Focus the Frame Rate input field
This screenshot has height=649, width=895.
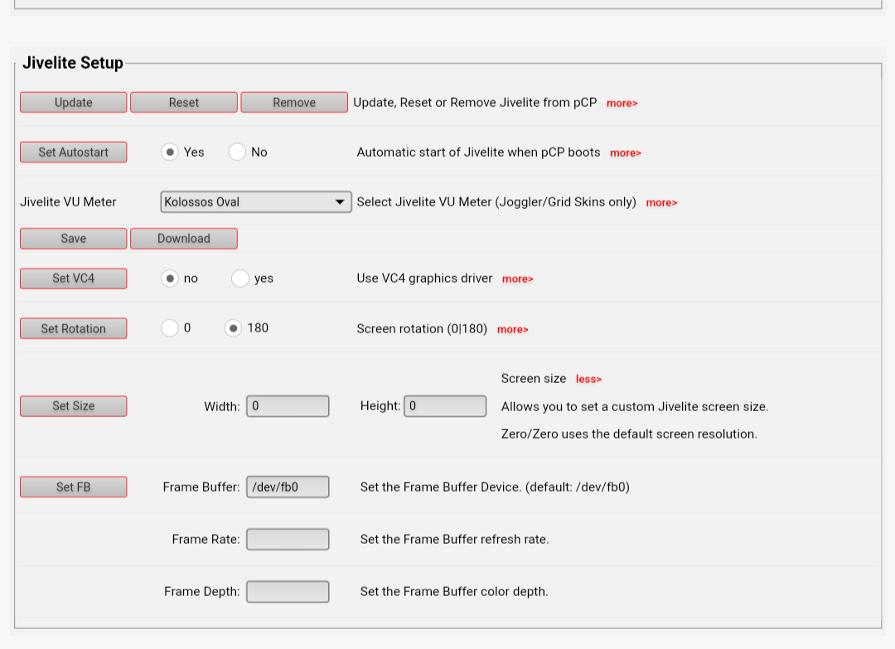click(x=288, y=540)
